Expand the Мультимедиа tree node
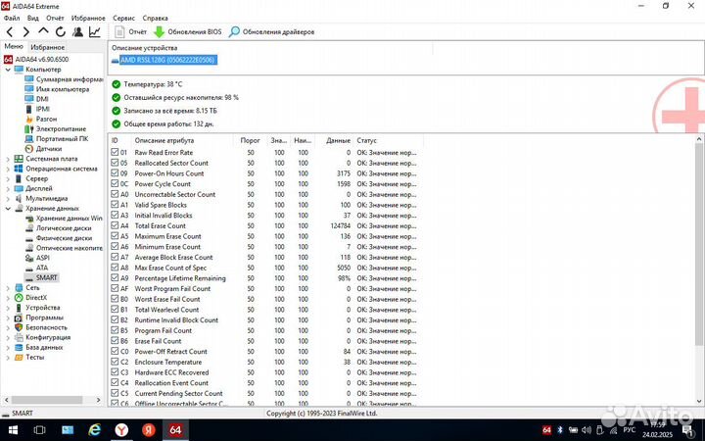The height and width of the screenshot is (441, 705). click(8, 198)
